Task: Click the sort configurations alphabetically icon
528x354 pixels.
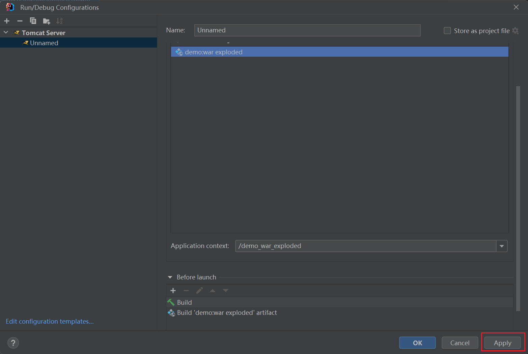Action: [x=59, y=21]
